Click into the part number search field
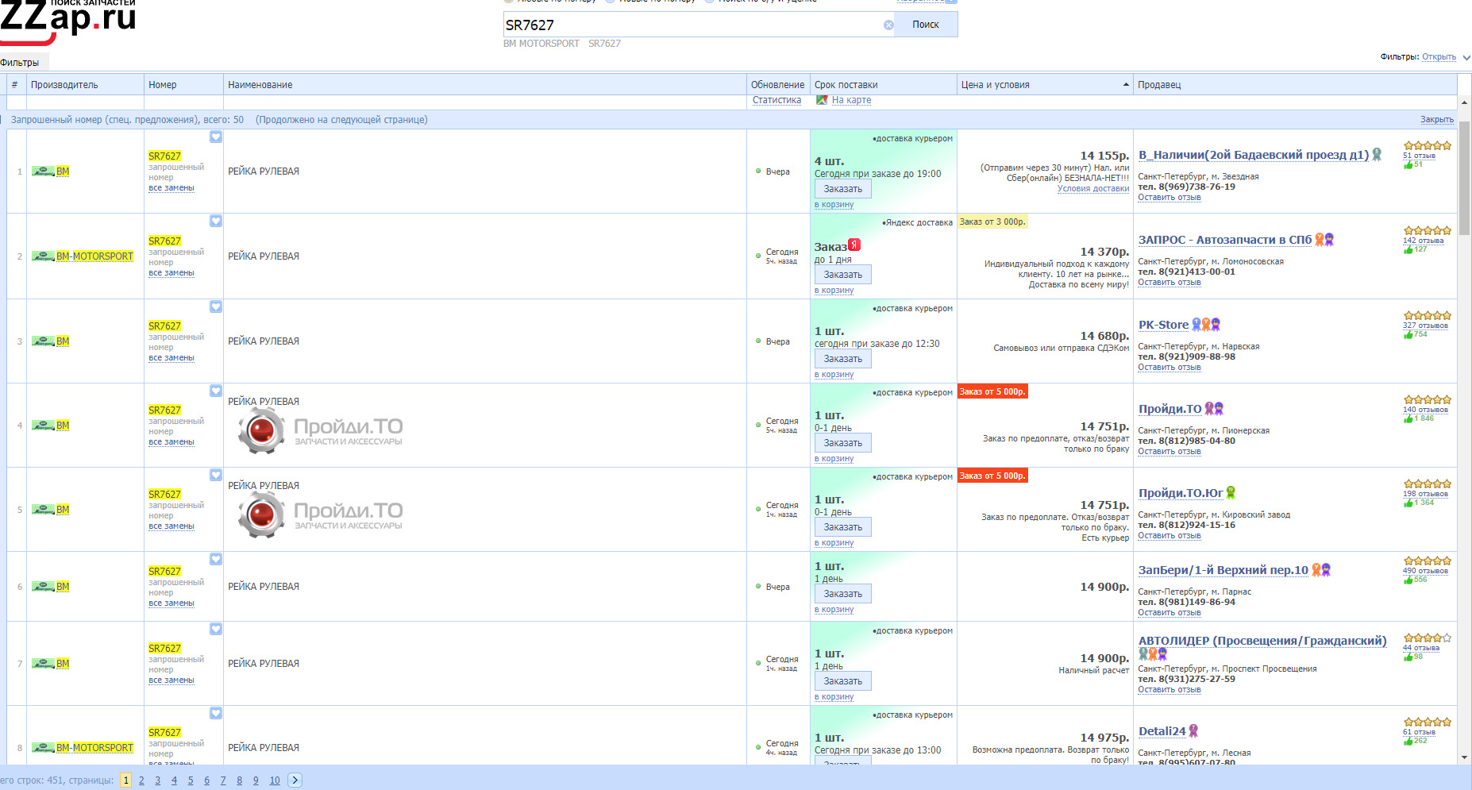 691,25
